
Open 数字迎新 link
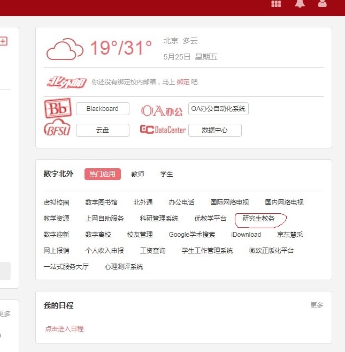coord(57,235)
